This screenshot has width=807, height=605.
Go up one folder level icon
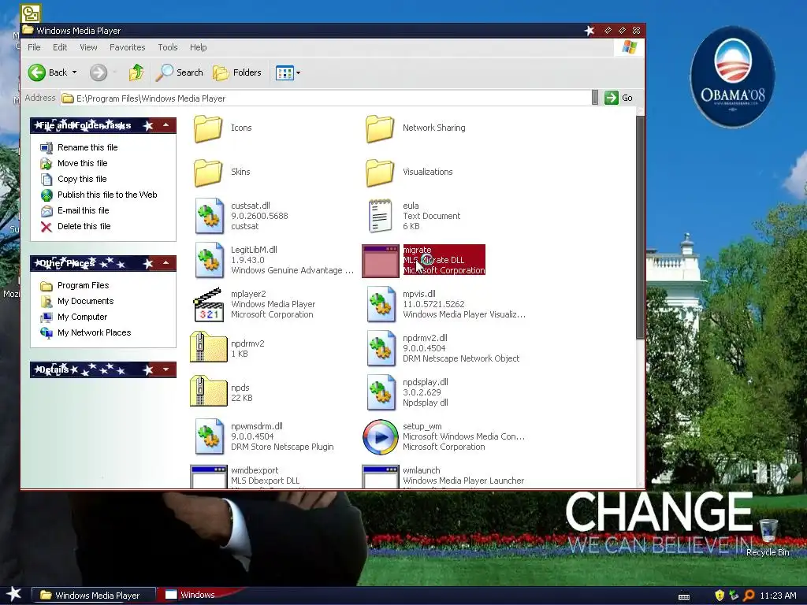pyautogui.click(x=136, y=72)
